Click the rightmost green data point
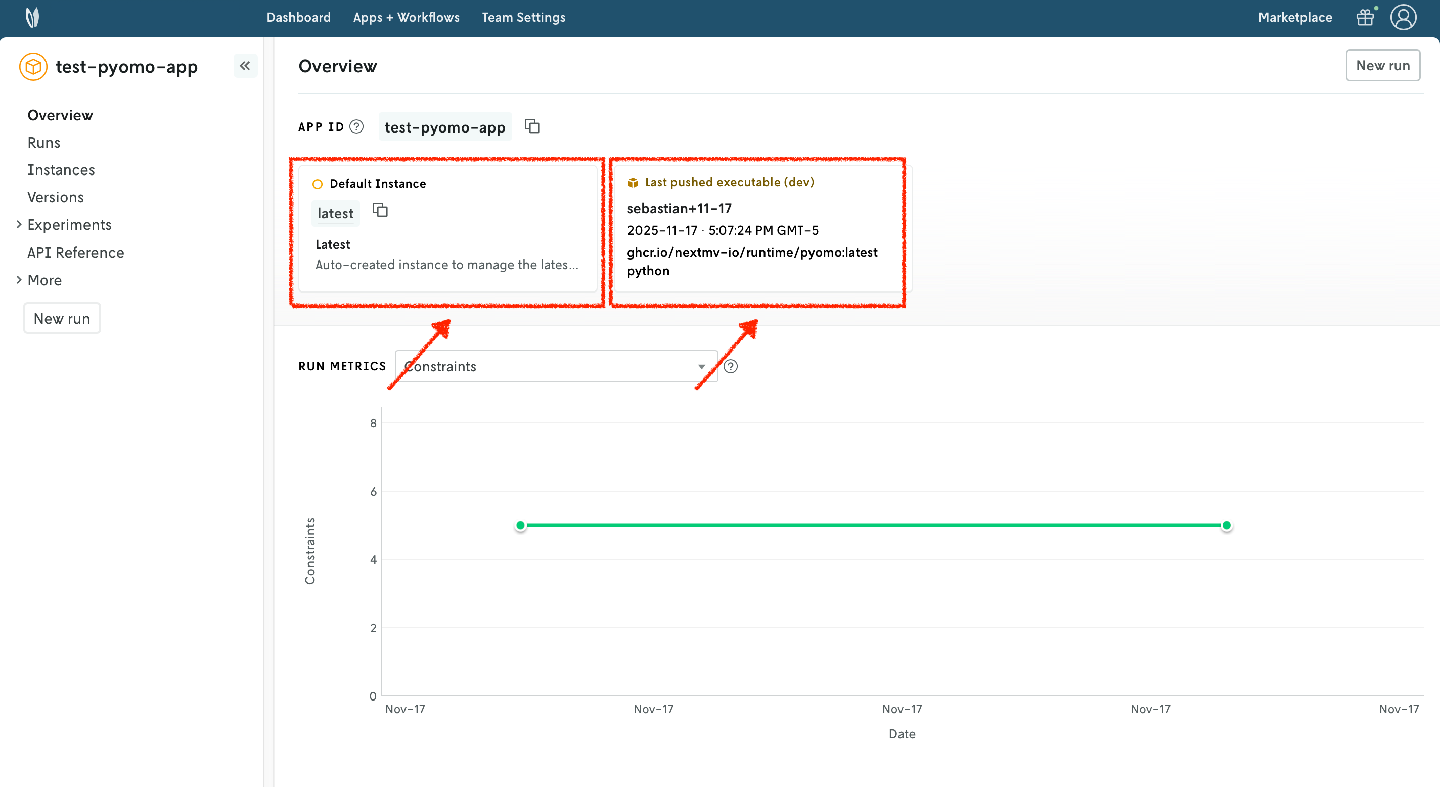 (1226, 525)
